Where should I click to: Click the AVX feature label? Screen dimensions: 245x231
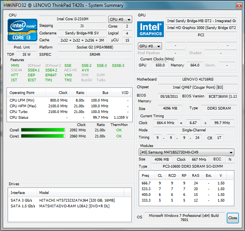coord(85,70)
